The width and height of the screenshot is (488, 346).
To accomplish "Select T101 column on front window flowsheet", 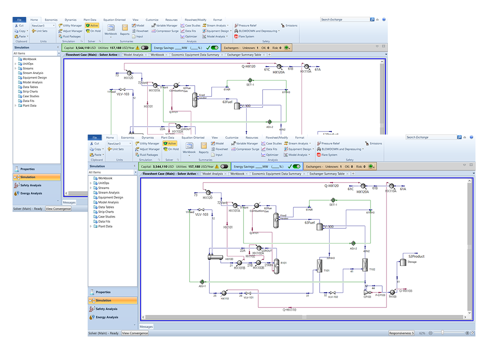I will [x=319, y=266].
